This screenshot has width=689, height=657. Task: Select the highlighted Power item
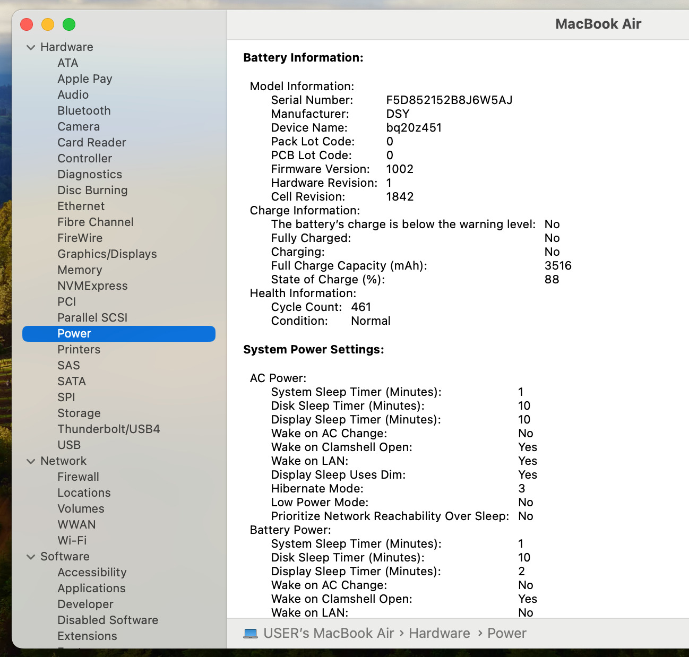(x=74, y=334)
